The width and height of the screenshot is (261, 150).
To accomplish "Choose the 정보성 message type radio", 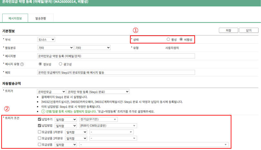I will pyautogui.click(x=40, y=64).
